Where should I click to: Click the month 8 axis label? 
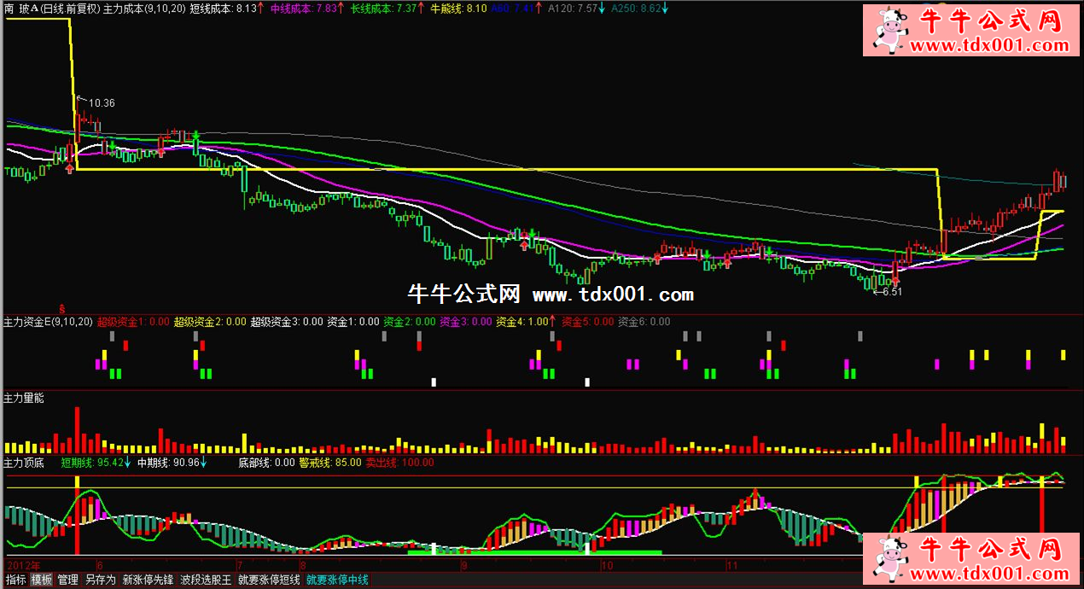pyautogui.click(x=302, y=565)
